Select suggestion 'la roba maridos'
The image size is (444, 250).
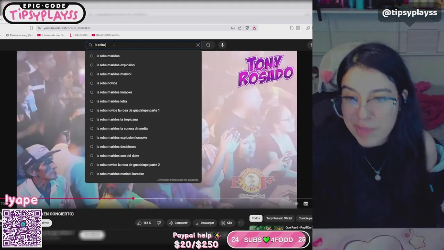click(x=143, y=56)
